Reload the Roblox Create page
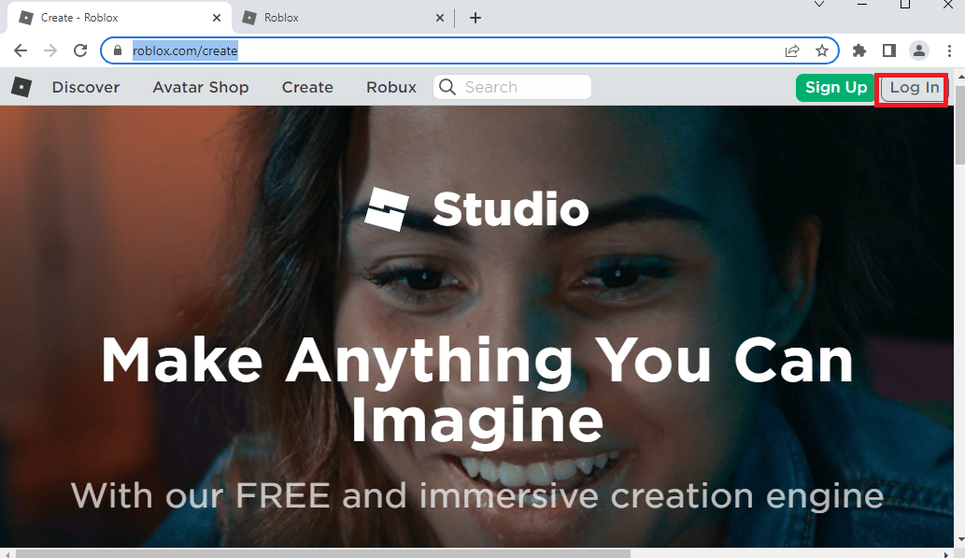 point(80,50)
